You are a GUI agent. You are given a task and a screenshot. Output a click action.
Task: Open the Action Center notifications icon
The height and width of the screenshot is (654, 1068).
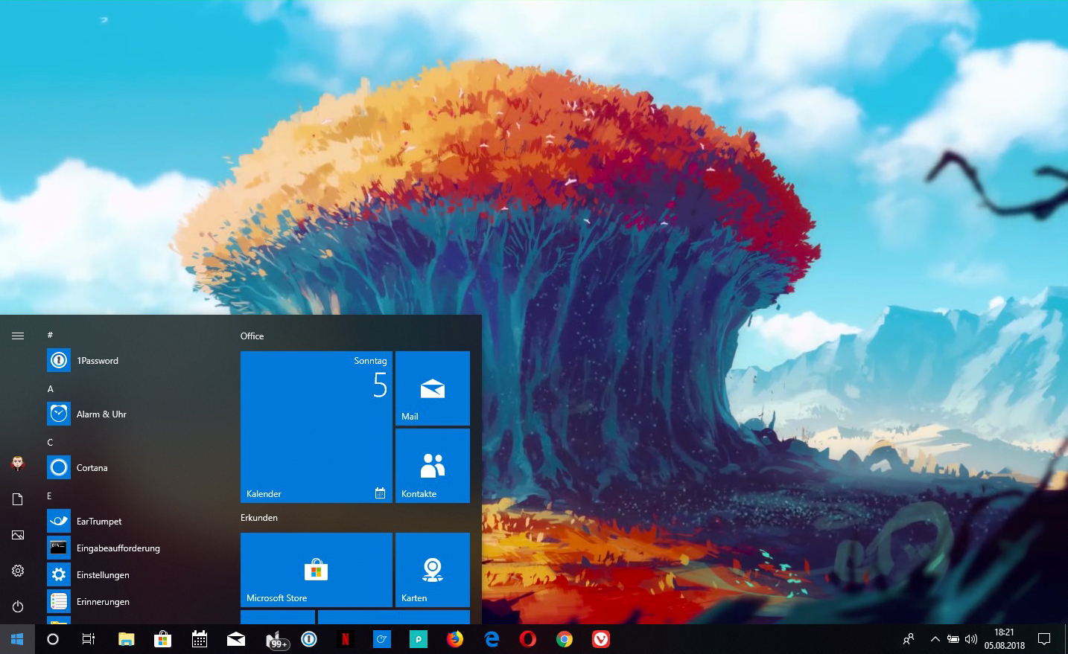point(1044,639)
